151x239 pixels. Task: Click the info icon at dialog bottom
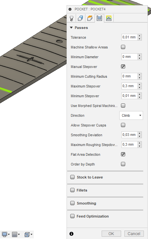click(x=71, y=234)
